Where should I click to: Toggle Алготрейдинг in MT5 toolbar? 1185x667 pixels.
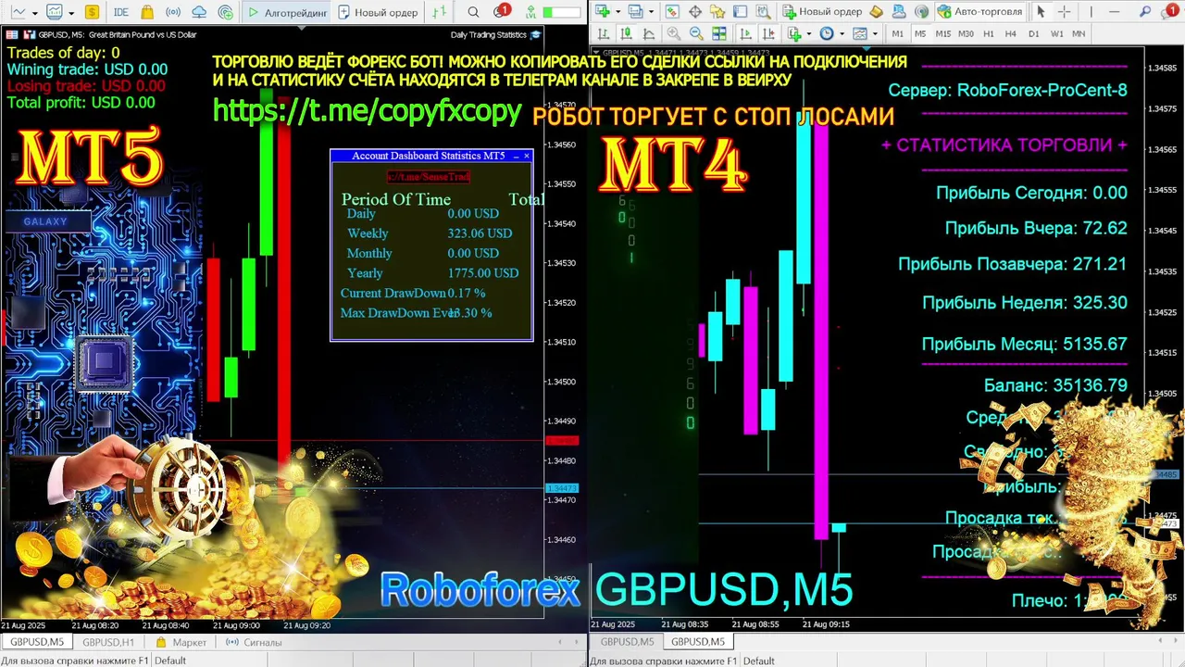tap(286, 12)
